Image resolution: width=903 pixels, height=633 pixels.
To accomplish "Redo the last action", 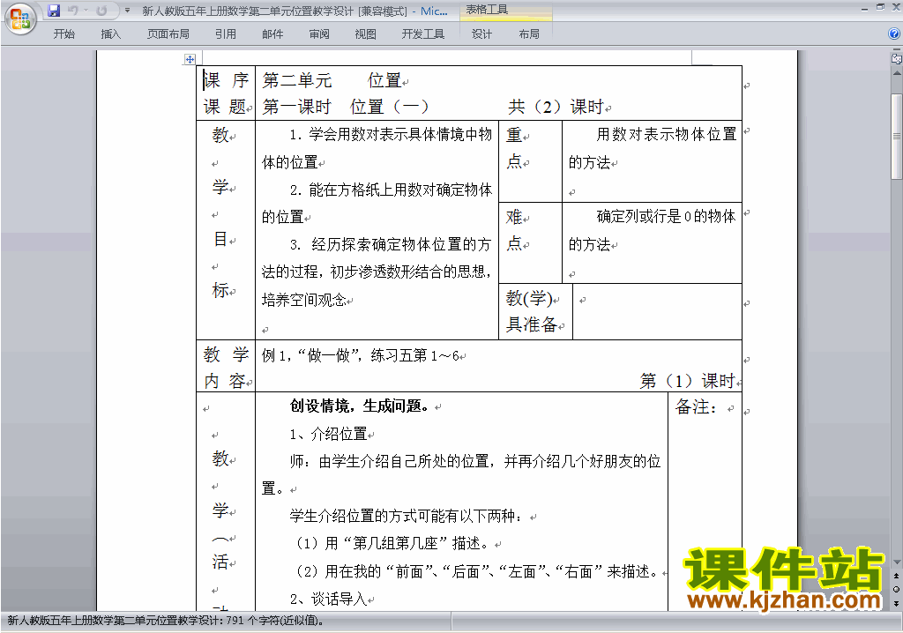I will (101, 11).
